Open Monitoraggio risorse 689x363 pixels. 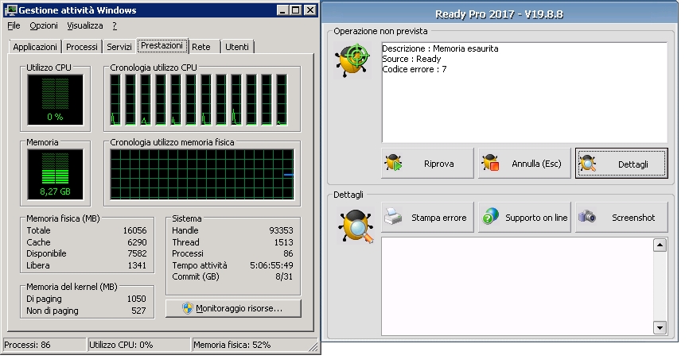click(x=233, y=308)
